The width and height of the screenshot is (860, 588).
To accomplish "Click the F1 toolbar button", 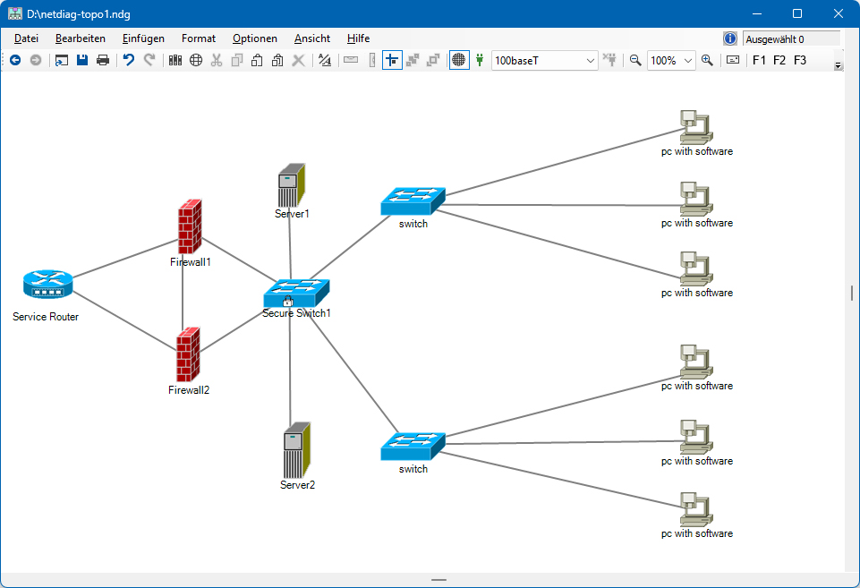I will coord(759,60).
